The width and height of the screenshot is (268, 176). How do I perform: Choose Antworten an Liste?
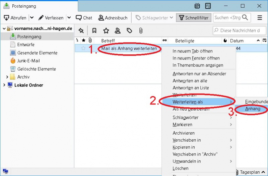(x=191, y=88)
